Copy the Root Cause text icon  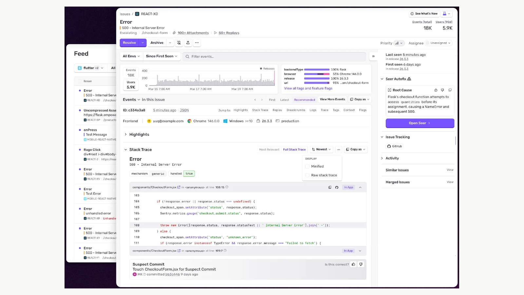(x=450, y=90)
